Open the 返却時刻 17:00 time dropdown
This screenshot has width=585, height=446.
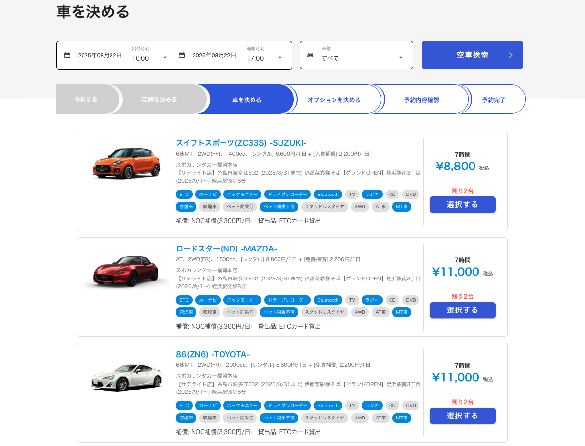(x=265, y=58)
